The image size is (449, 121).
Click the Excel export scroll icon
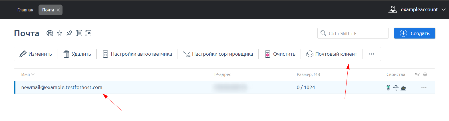tap(88, 33)
